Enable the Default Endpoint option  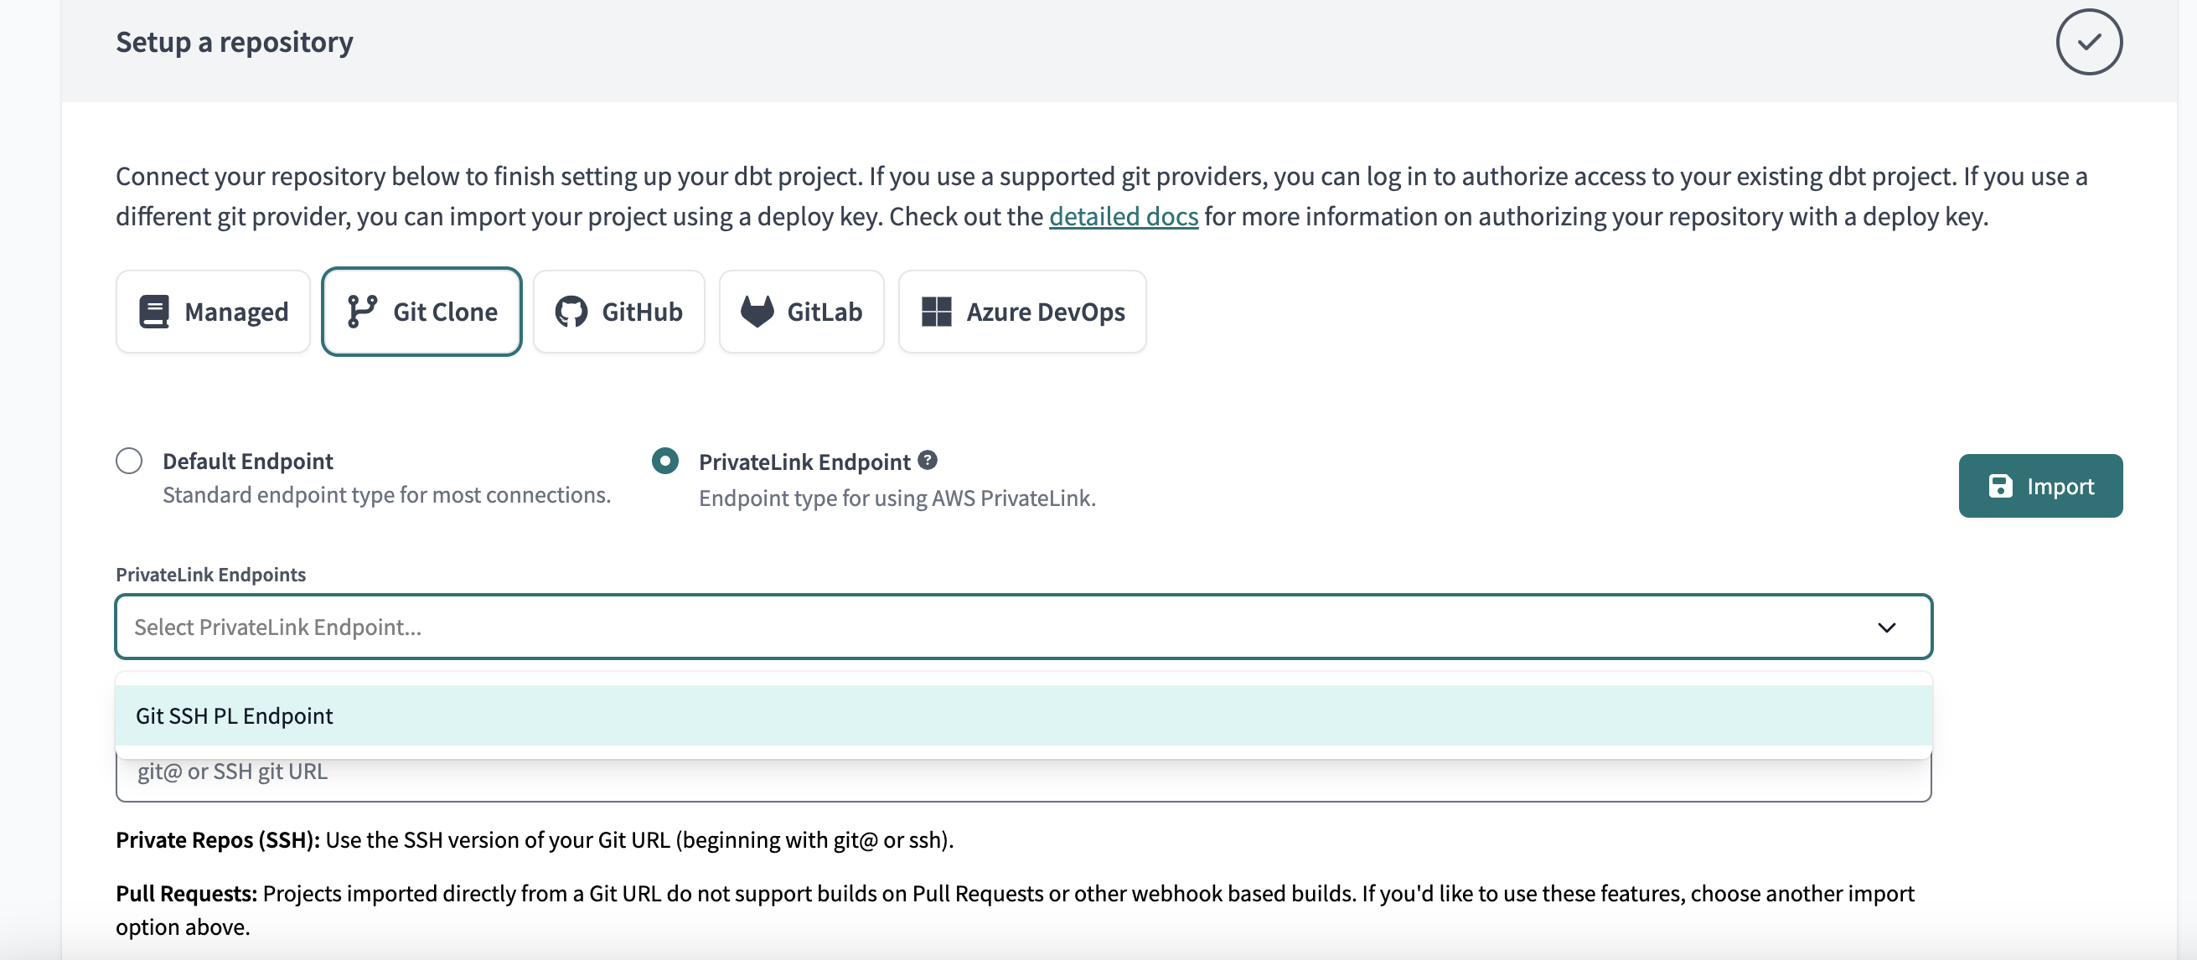[129, 461]
